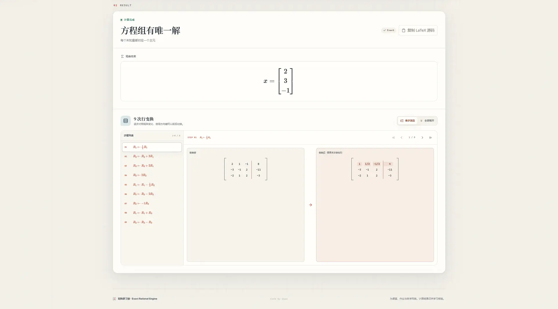Select step 03 R3 ← R3 + 2R1
Screen dimensions: 558x309
[152, 166]
